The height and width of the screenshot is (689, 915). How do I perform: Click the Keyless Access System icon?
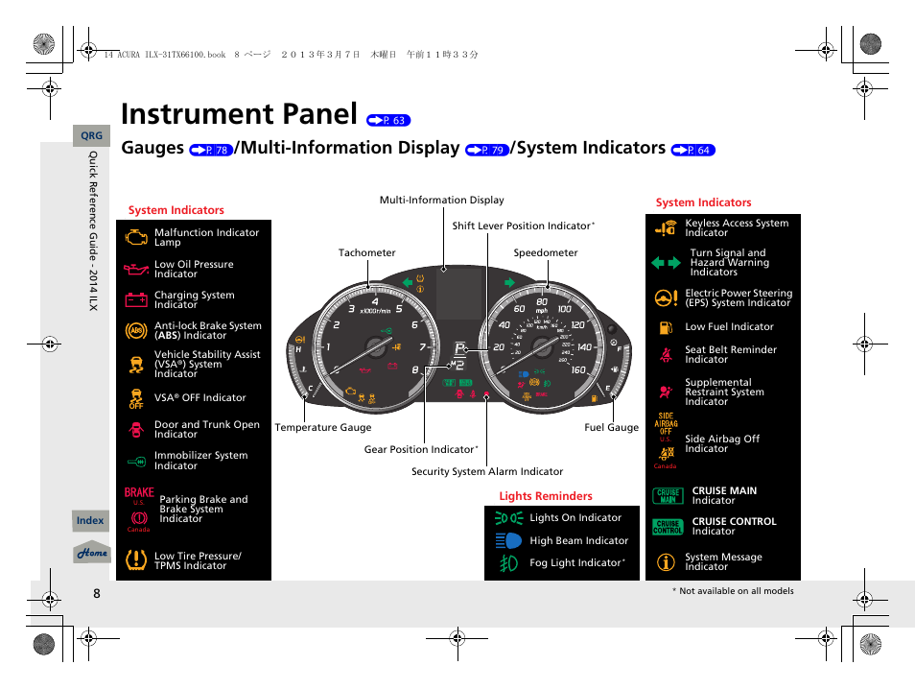(x=666, y=227)
